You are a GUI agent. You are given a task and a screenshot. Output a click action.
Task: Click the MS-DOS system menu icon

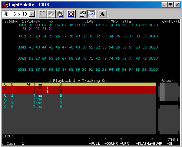5,5
